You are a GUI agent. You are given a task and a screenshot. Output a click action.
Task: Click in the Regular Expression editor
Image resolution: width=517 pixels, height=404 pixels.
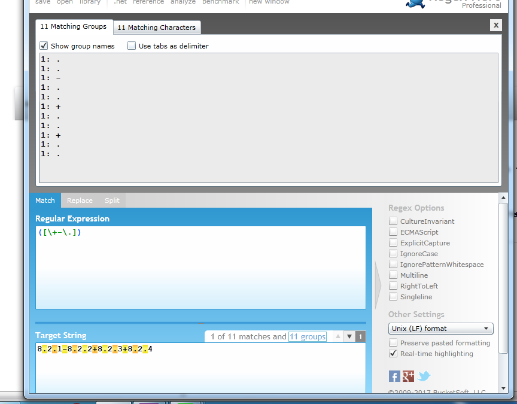click(x=200, y=268)
